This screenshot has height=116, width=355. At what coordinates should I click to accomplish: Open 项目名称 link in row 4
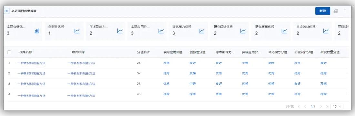(81, 95)
